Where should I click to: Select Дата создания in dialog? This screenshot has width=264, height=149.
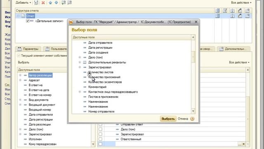click(x=98, y=53)
